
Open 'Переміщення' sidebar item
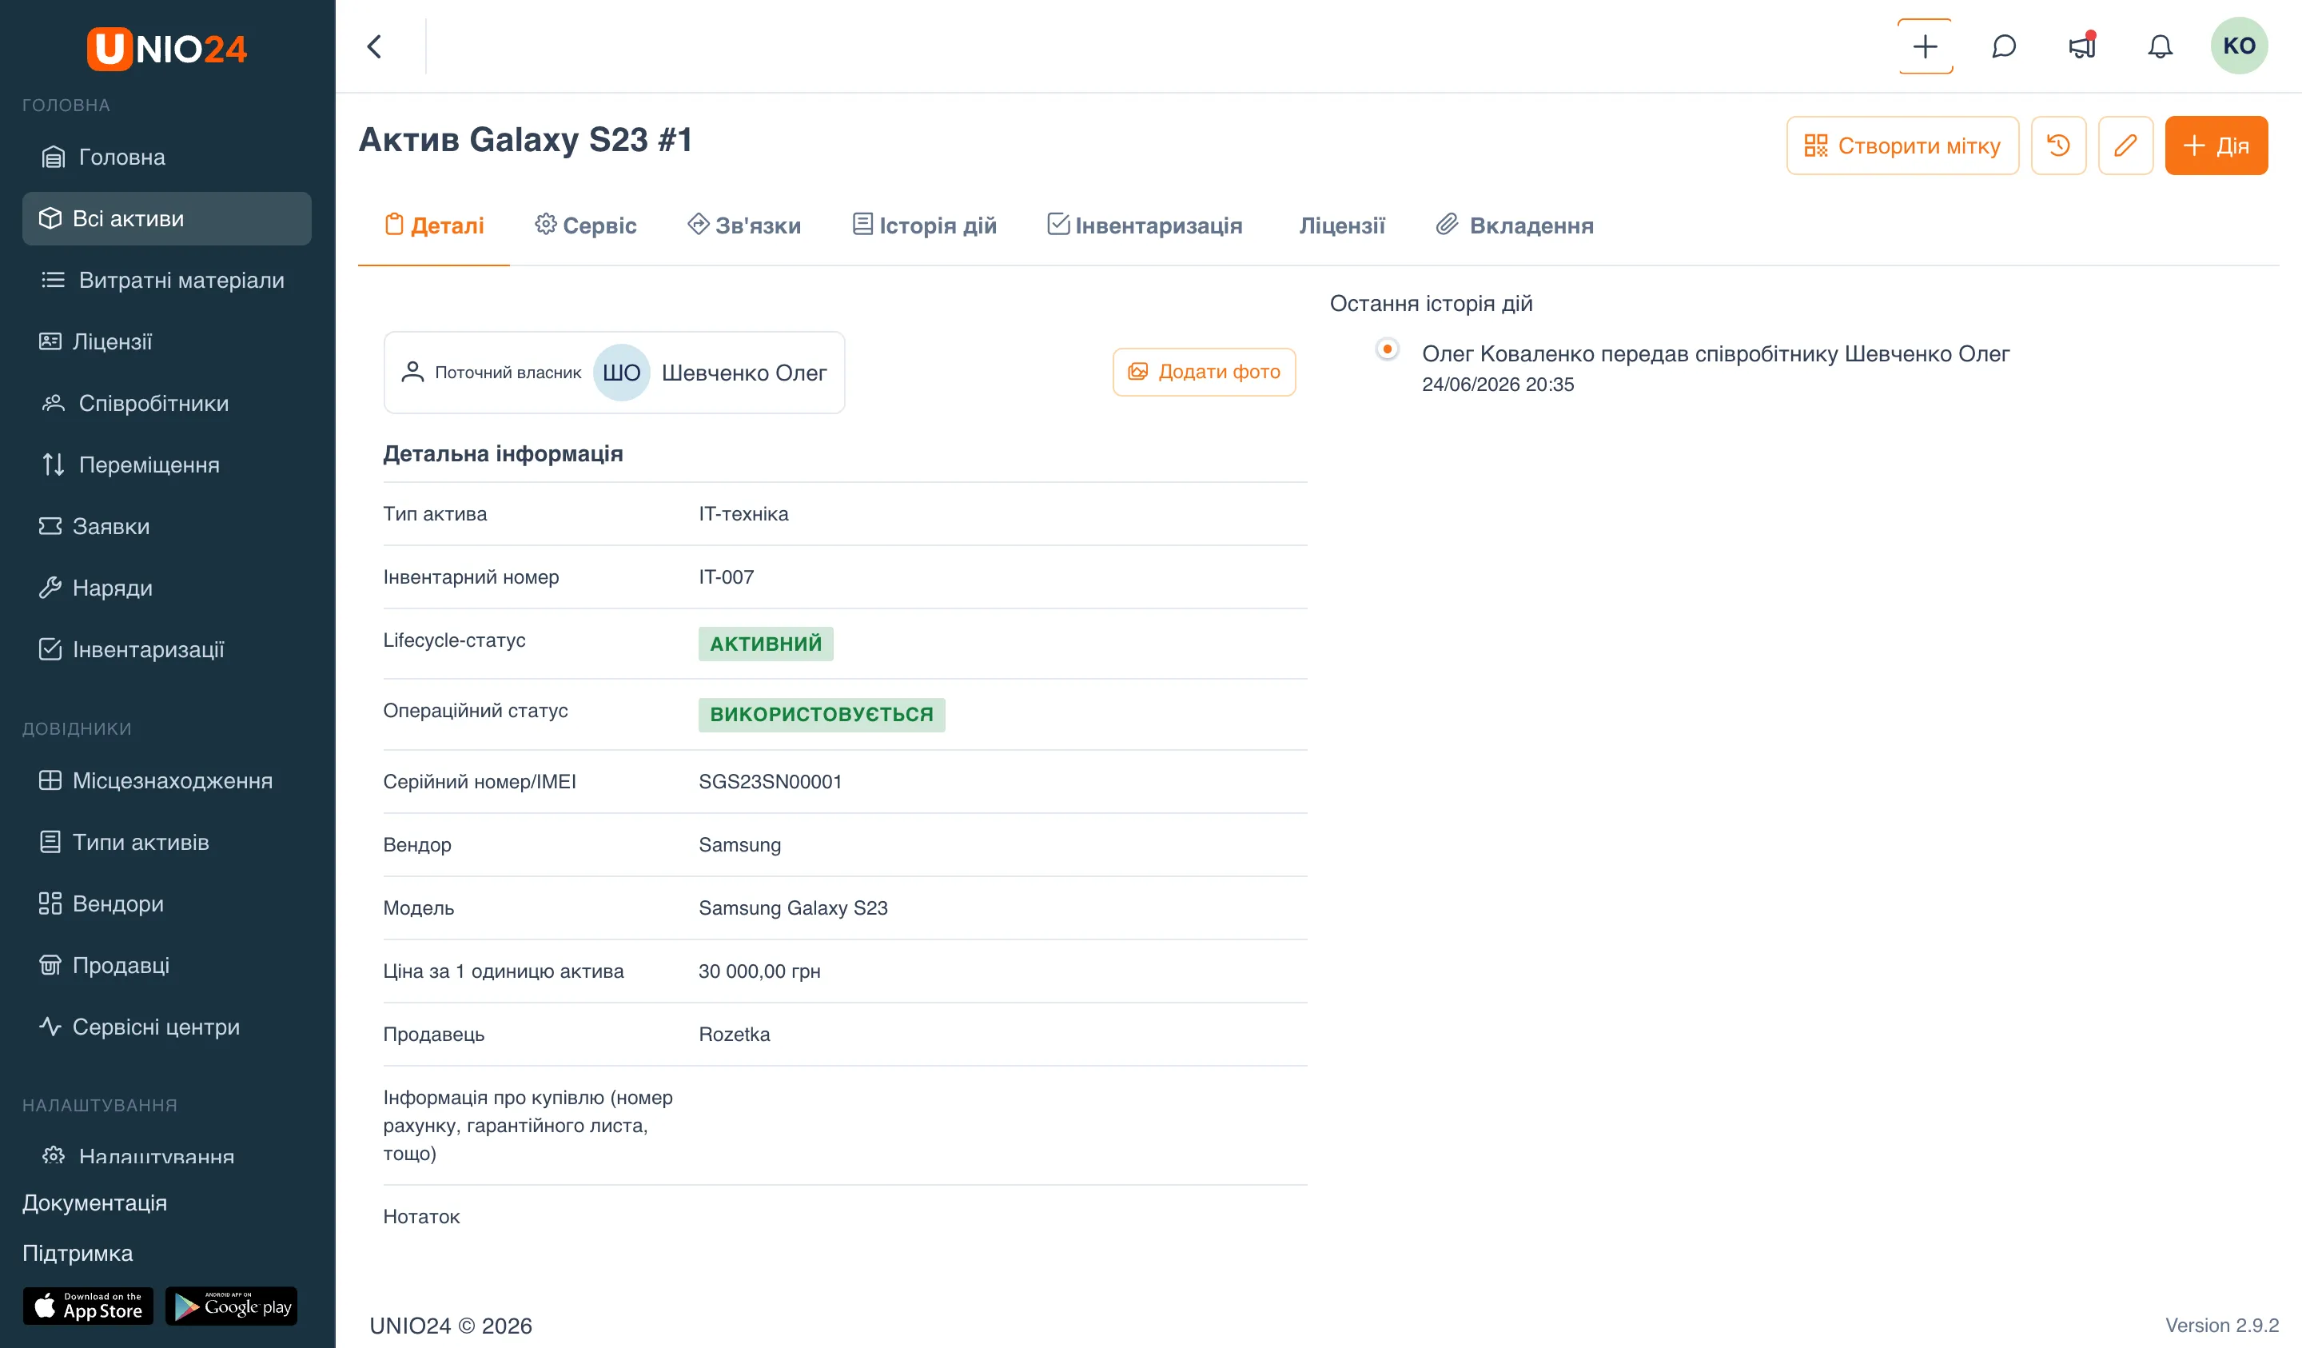click(167, 465)
